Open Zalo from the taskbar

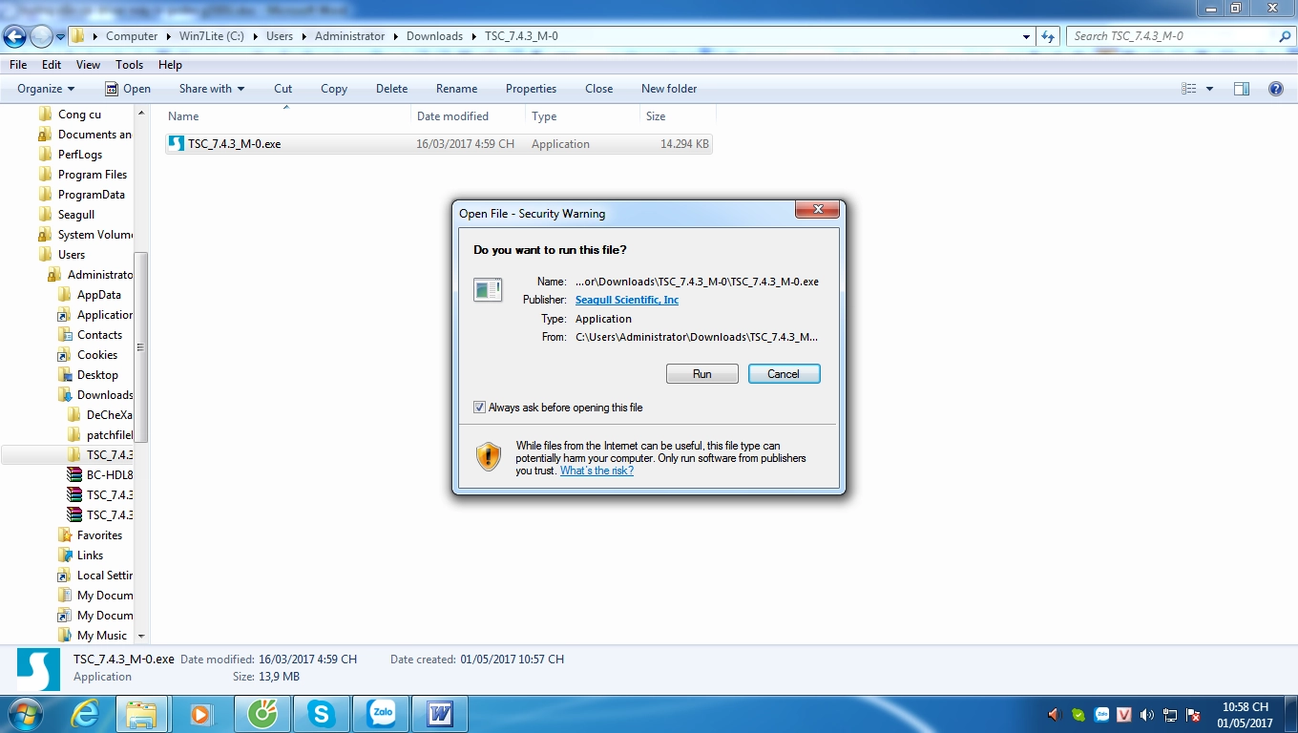[x=382, y=714]
